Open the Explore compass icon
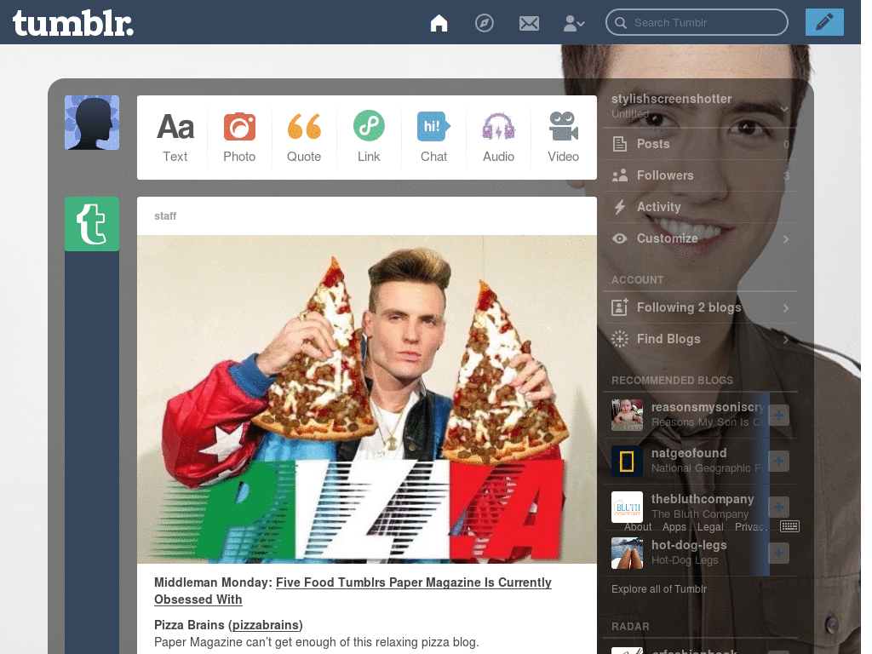Image resolution: width=872 pixels, height=654 pixels. click(485, 23)
